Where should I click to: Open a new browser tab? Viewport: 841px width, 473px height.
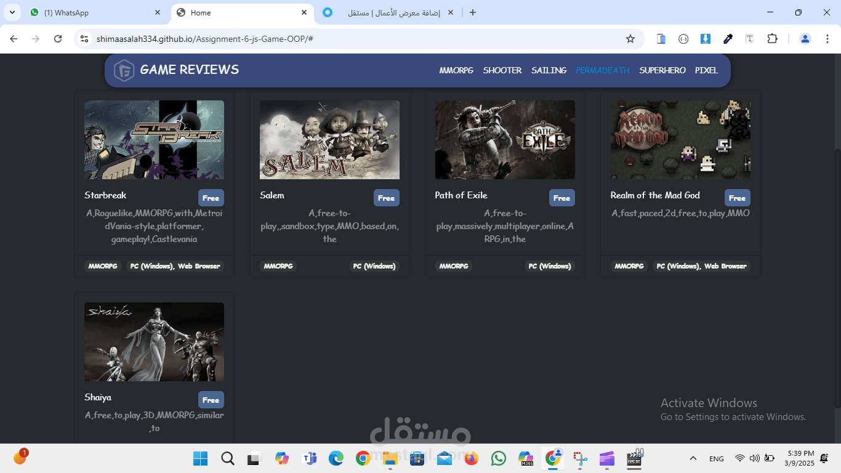473,12
